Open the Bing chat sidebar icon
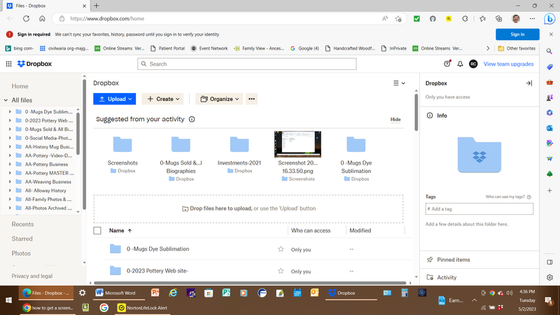560x315 pixels. [549, 19]
